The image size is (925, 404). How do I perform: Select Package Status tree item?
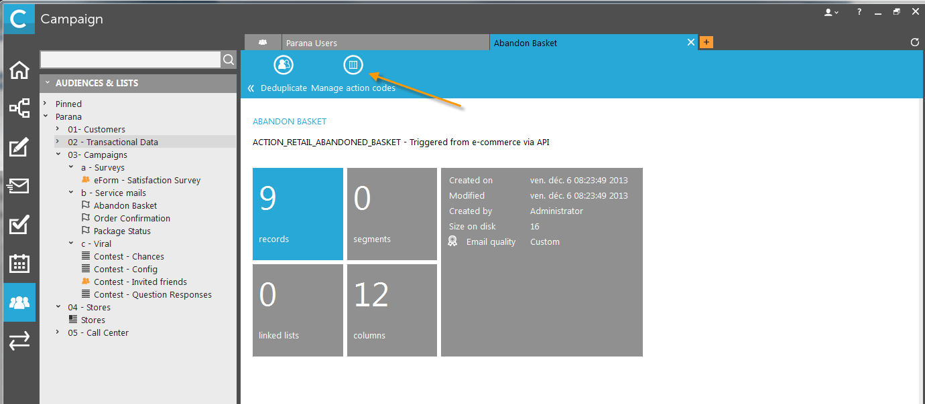[x=122, y=231]
